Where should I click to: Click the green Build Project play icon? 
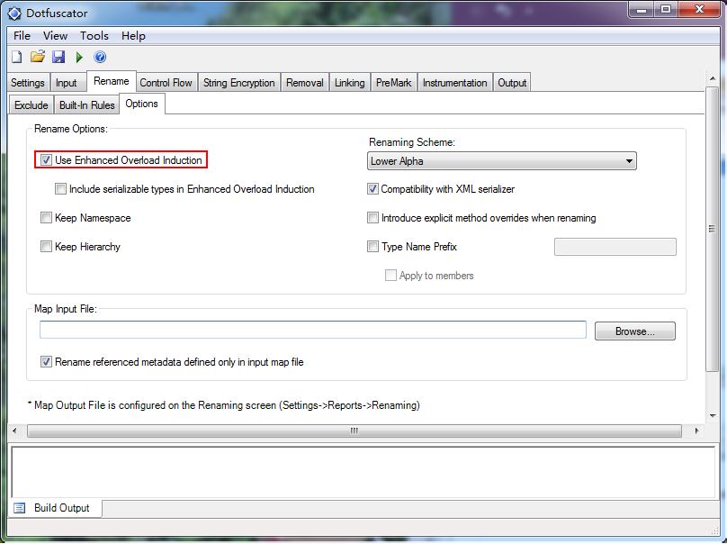click(x=79, y=57)
